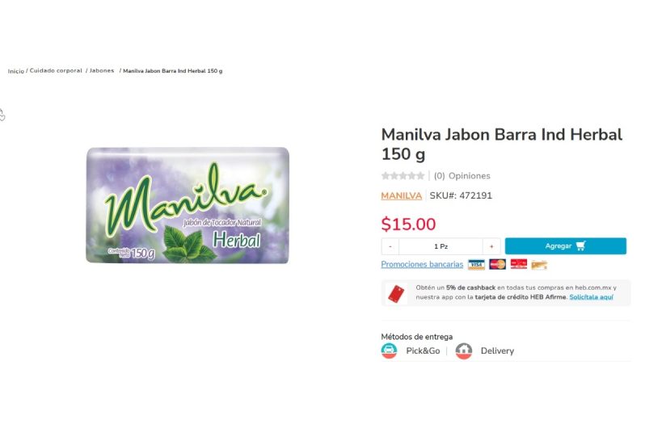Click the Visa card icon
This screenshot has height=428, width=645.
[x=476, y=265]
